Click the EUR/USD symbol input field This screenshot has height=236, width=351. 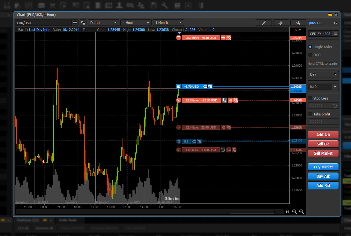(43, 23)
